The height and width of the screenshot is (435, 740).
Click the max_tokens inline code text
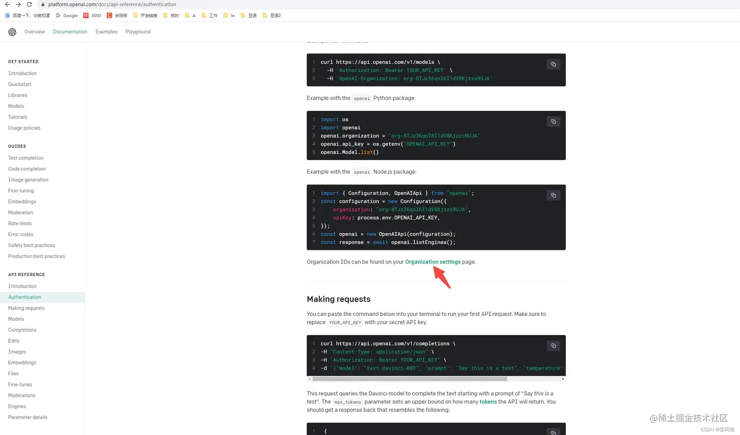click(x=347, y=402)
